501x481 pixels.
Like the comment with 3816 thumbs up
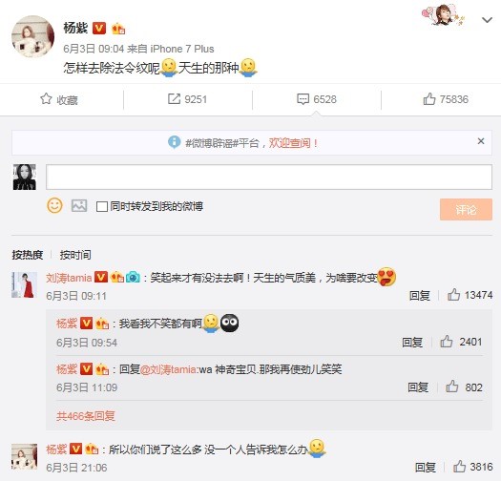[459, 467]
